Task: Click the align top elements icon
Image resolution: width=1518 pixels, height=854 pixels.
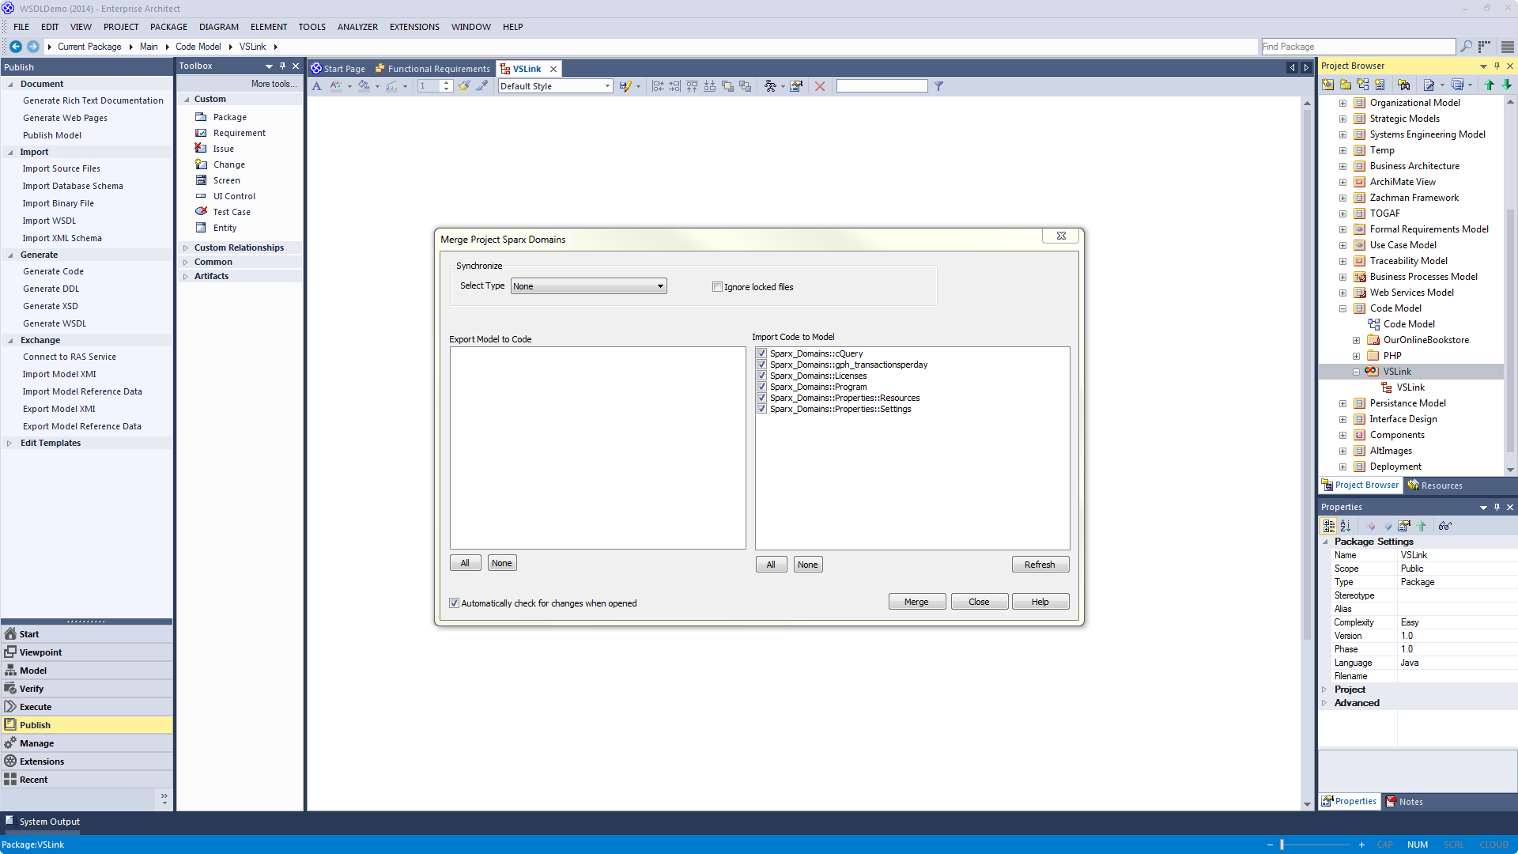Action: pos(693,86)
